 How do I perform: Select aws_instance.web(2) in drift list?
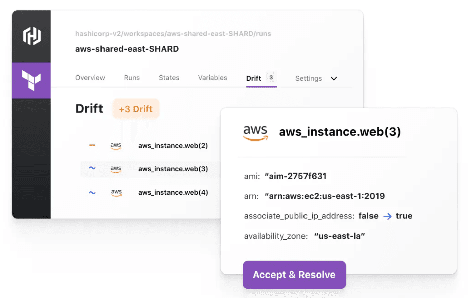coord(173,146)
